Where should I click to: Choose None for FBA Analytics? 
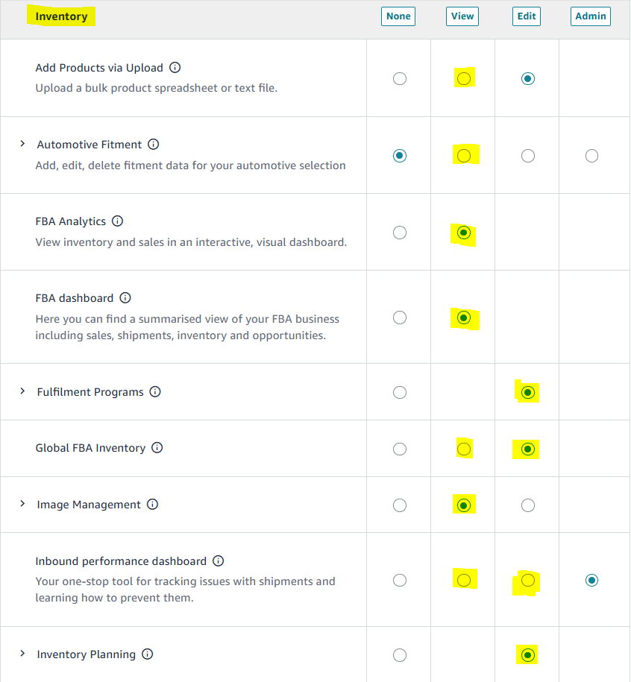coord(400,233)
